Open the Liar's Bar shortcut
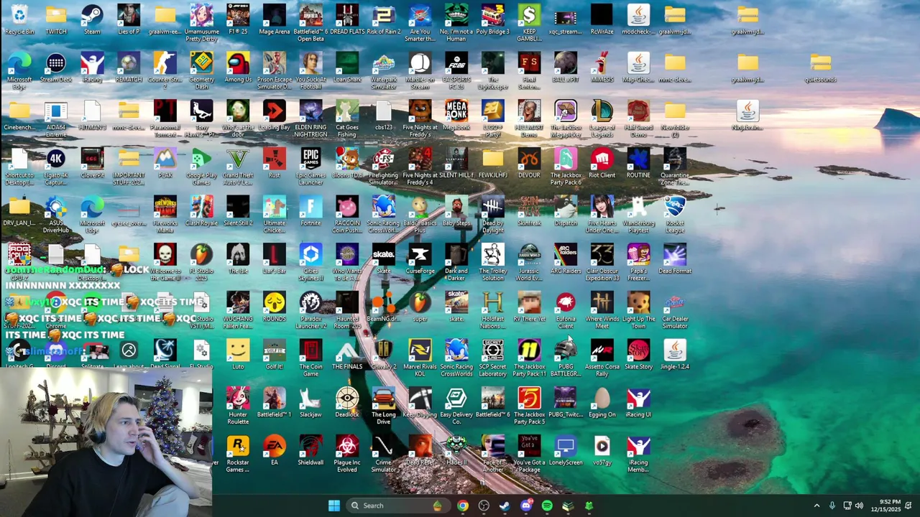920x517 pixels. click(274, 259)
